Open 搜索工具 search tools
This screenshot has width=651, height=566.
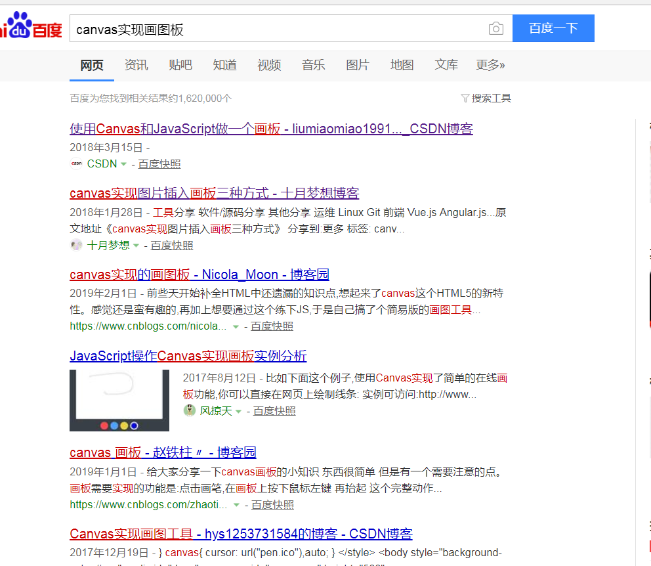click(x=491, y=98)
